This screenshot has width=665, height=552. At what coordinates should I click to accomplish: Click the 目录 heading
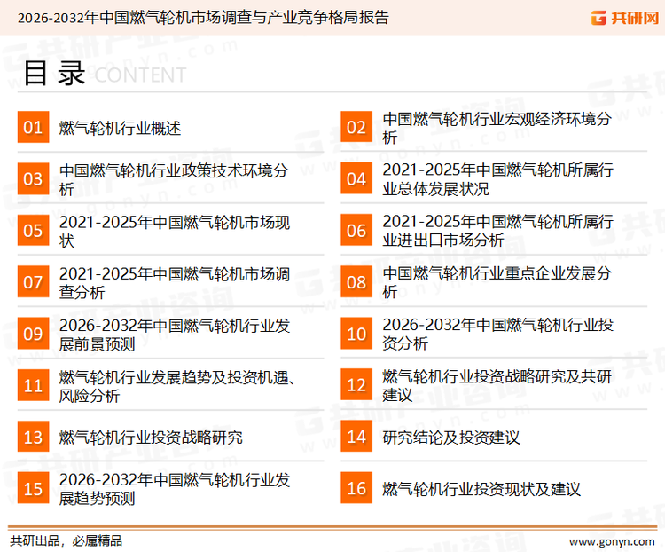[x=54, y=74]
